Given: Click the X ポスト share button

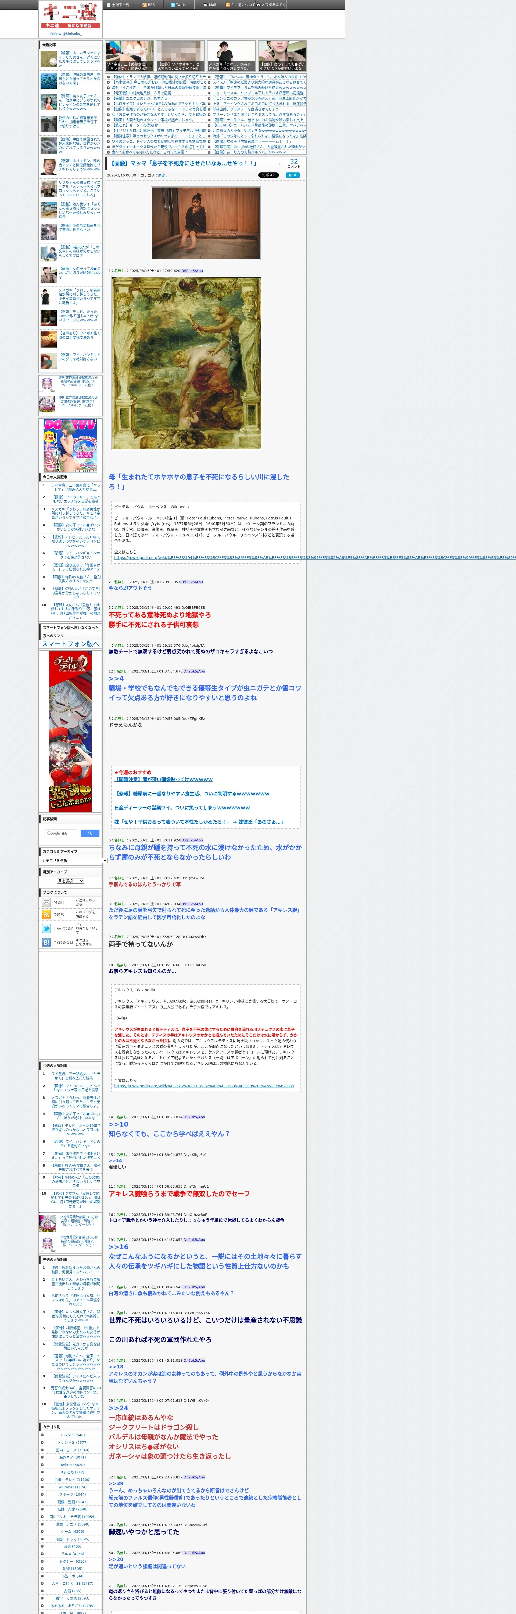Looking at the screenshot, I should 269,175.
